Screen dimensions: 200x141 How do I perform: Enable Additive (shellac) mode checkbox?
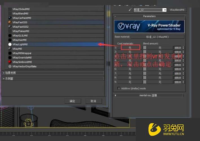pos(119,88)
